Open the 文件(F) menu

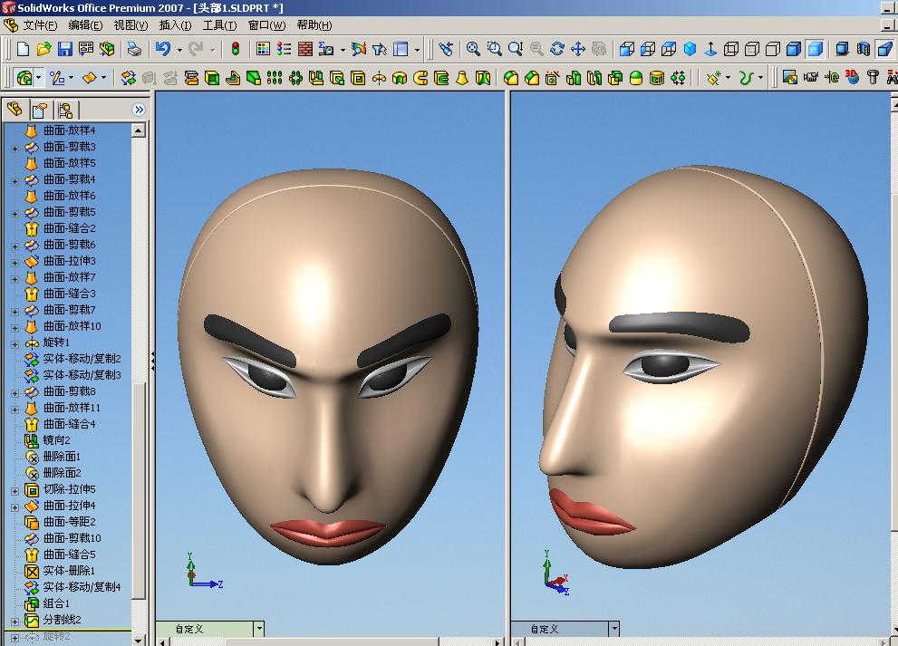pyautogui.click(x=40, y=25)
